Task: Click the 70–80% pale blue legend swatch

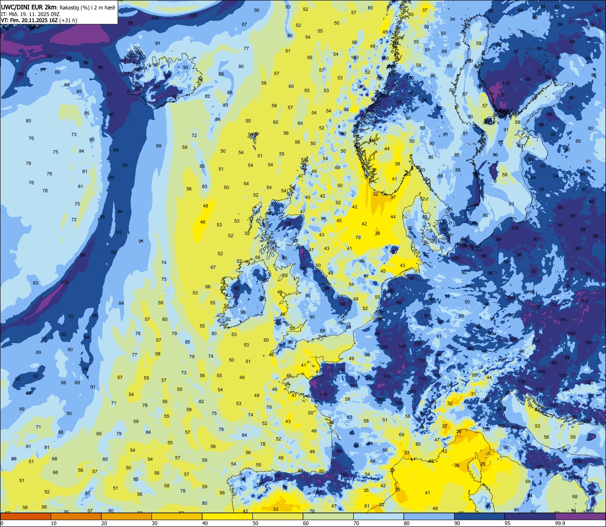Action: point(378,517)
